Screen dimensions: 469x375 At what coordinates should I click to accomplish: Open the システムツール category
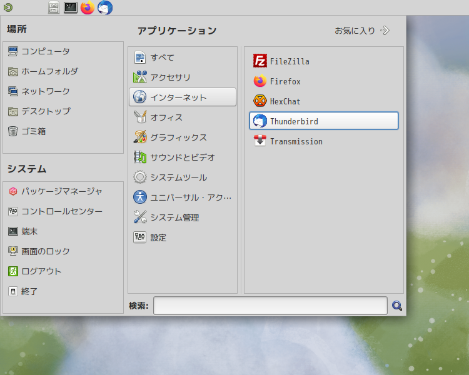pos(183,177)
